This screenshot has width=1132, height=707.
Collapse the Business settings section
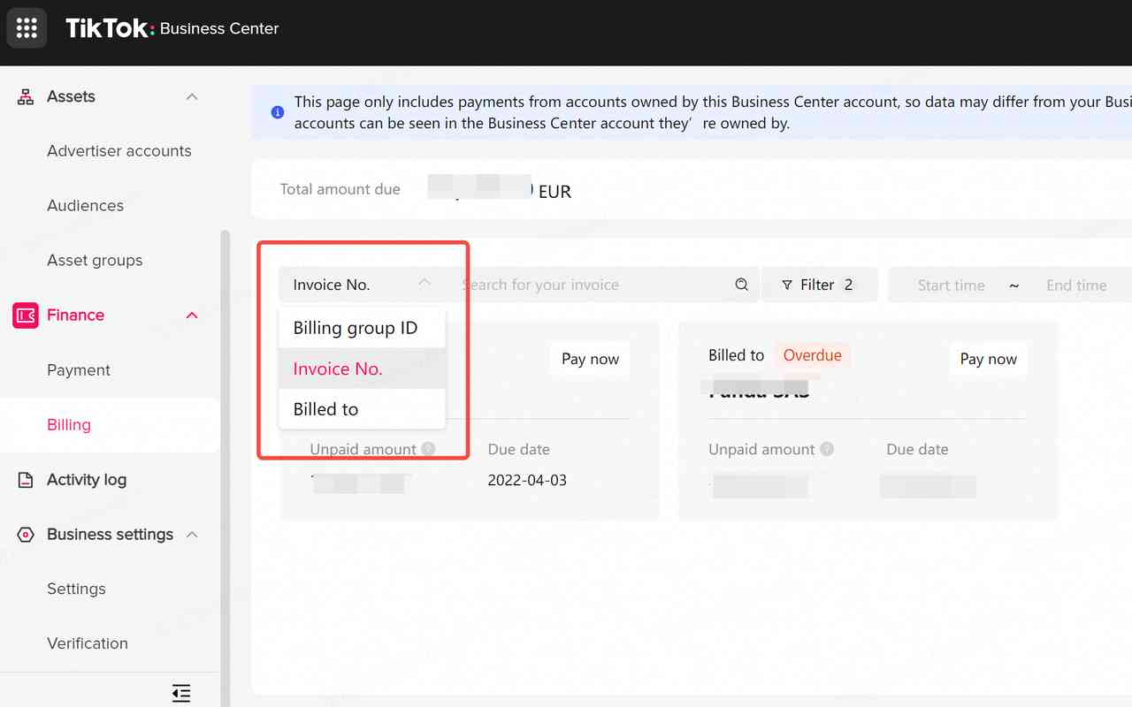192,534
